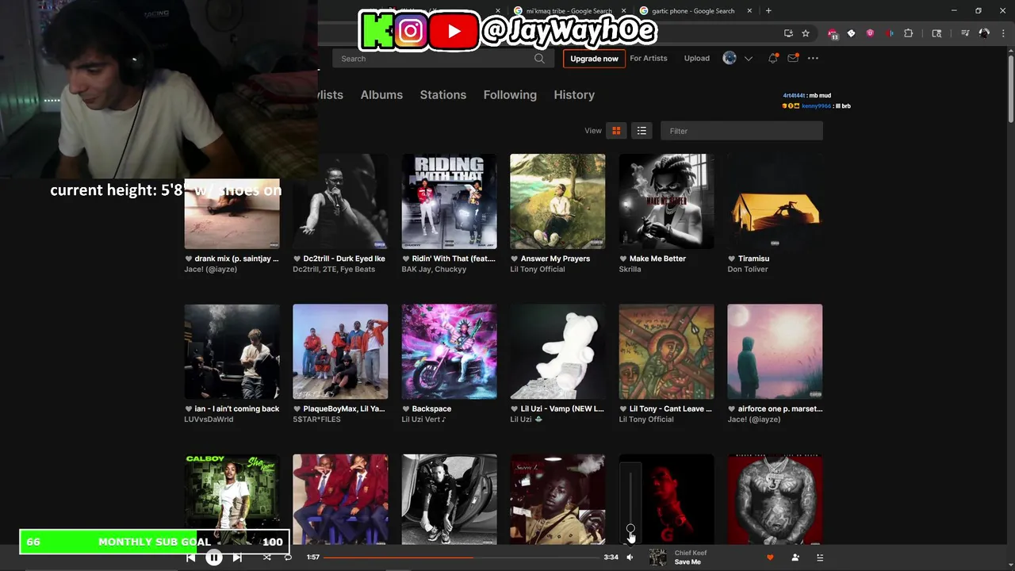The width and height of the screenshot is (1015, 571).
Task: Click the red extension with 13 badge
Action: [x=833, y=34]
